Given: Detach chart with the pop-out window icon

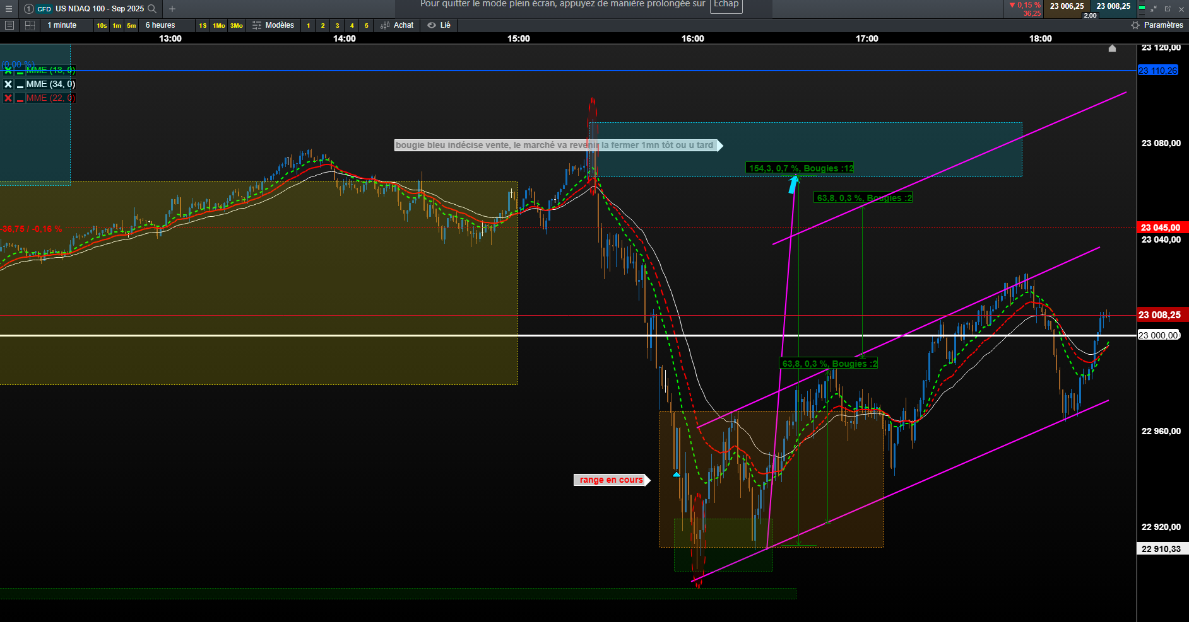Looking at the screenshot, I should click(1168, 9).
